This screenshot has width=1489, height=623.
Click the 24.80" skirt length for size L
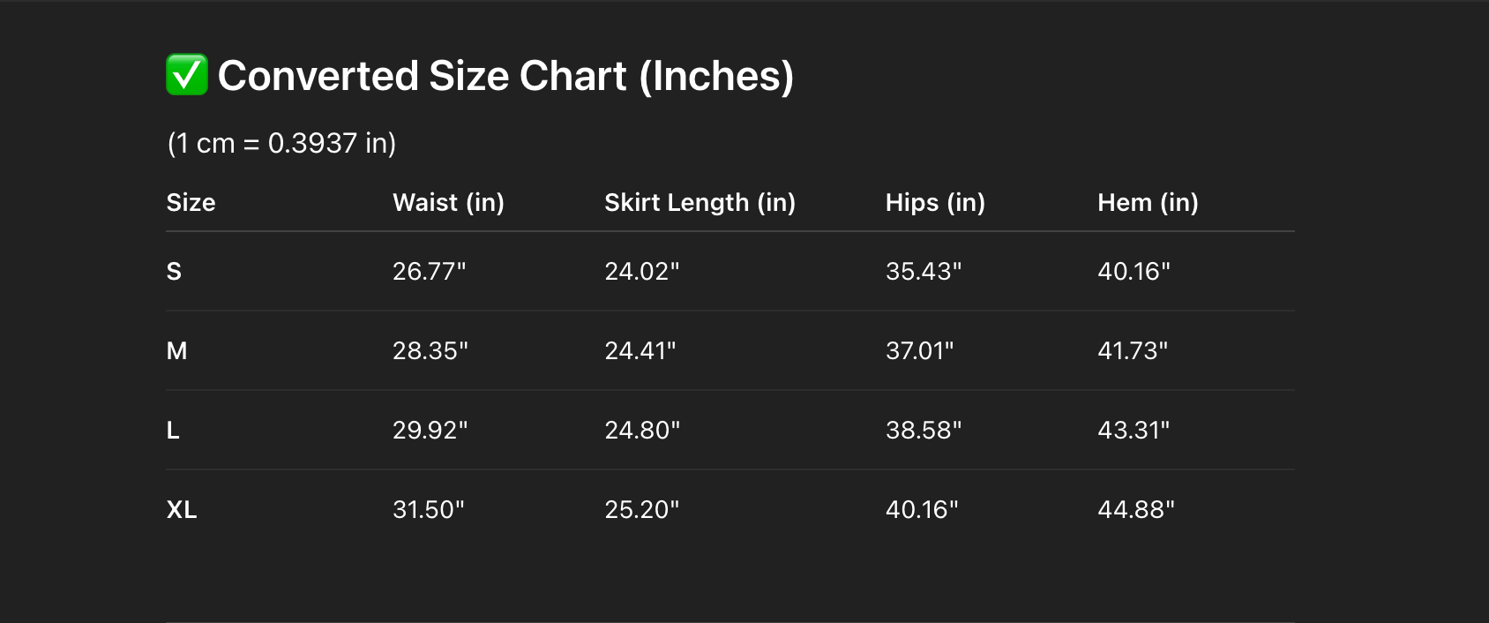[x=641, y=430]
